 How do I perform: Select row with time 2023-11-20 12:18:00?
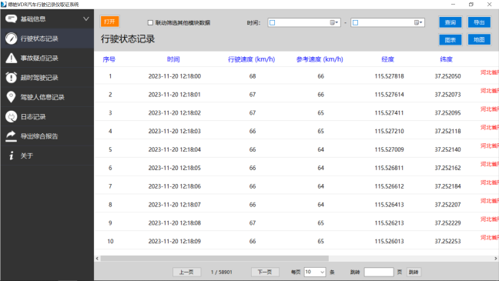(x=296, y=76)
